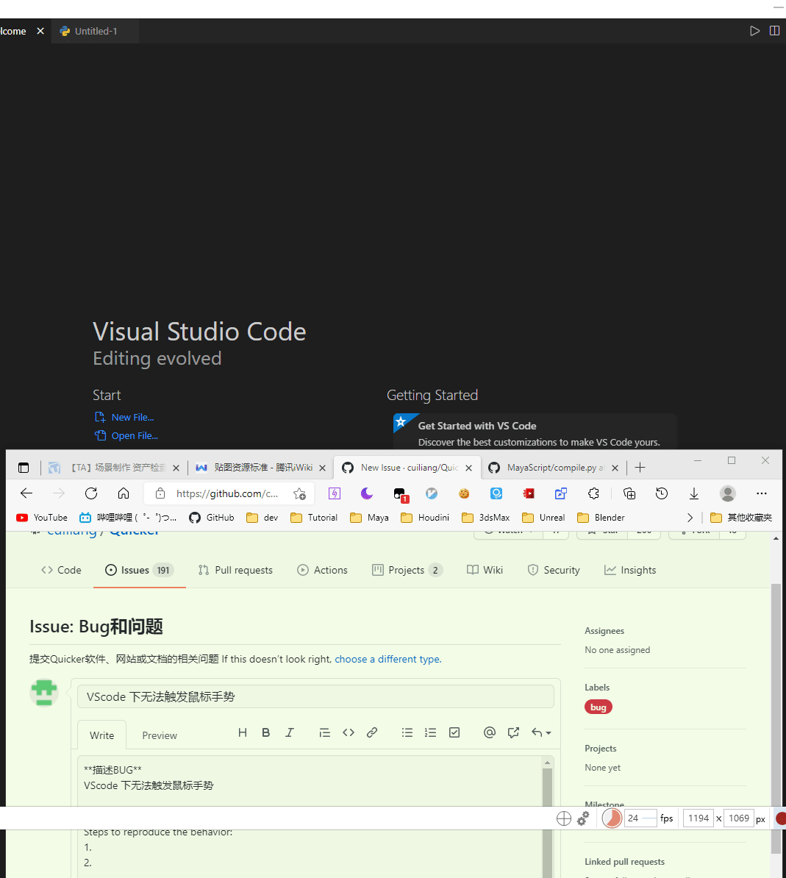Click the cookie extension icon
The height and width of the screenshot is (878, 786).
point(464,493)
